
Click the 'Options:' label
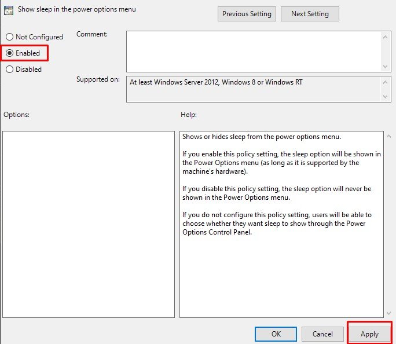[16, 115]
